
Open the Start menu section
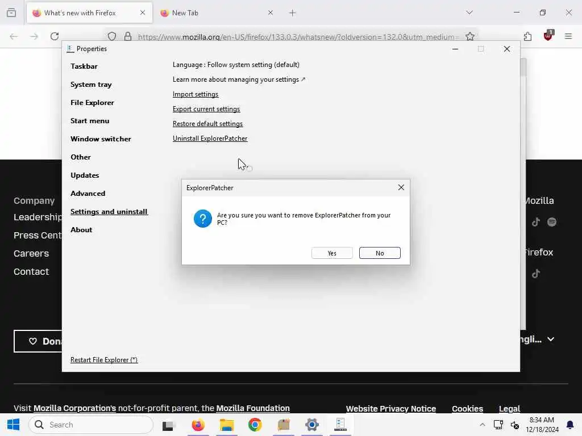(90, 121)
